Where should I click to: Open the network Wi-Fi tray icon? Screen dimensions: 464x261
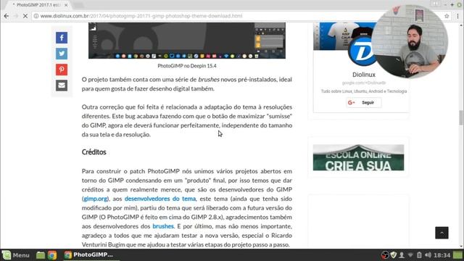(x=410, y=254)
